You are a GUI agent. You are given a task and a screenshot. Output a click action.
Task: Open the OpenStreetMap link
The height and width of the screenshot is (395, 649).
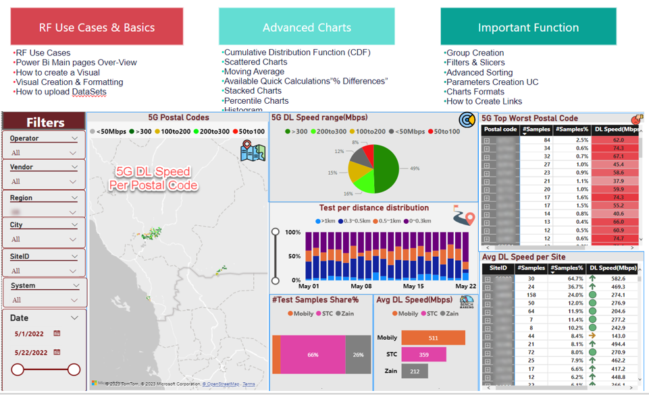point(222,382)
